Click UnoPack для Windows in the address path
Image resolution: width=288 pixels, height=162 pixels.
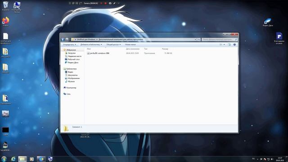86,40
